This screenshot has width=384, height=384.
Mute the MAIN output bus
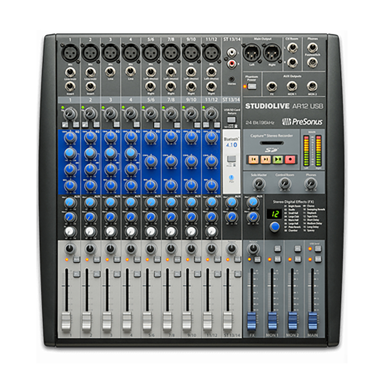(x=318, y=258)
